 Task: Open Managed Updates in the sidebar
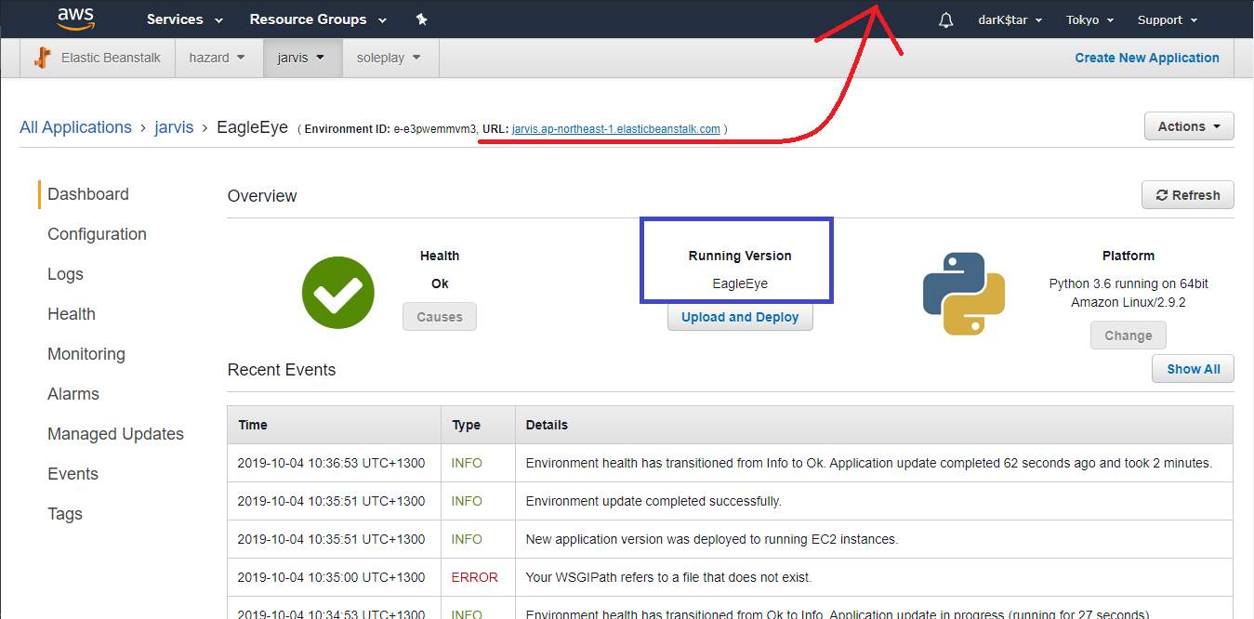(x=115, y=434)
